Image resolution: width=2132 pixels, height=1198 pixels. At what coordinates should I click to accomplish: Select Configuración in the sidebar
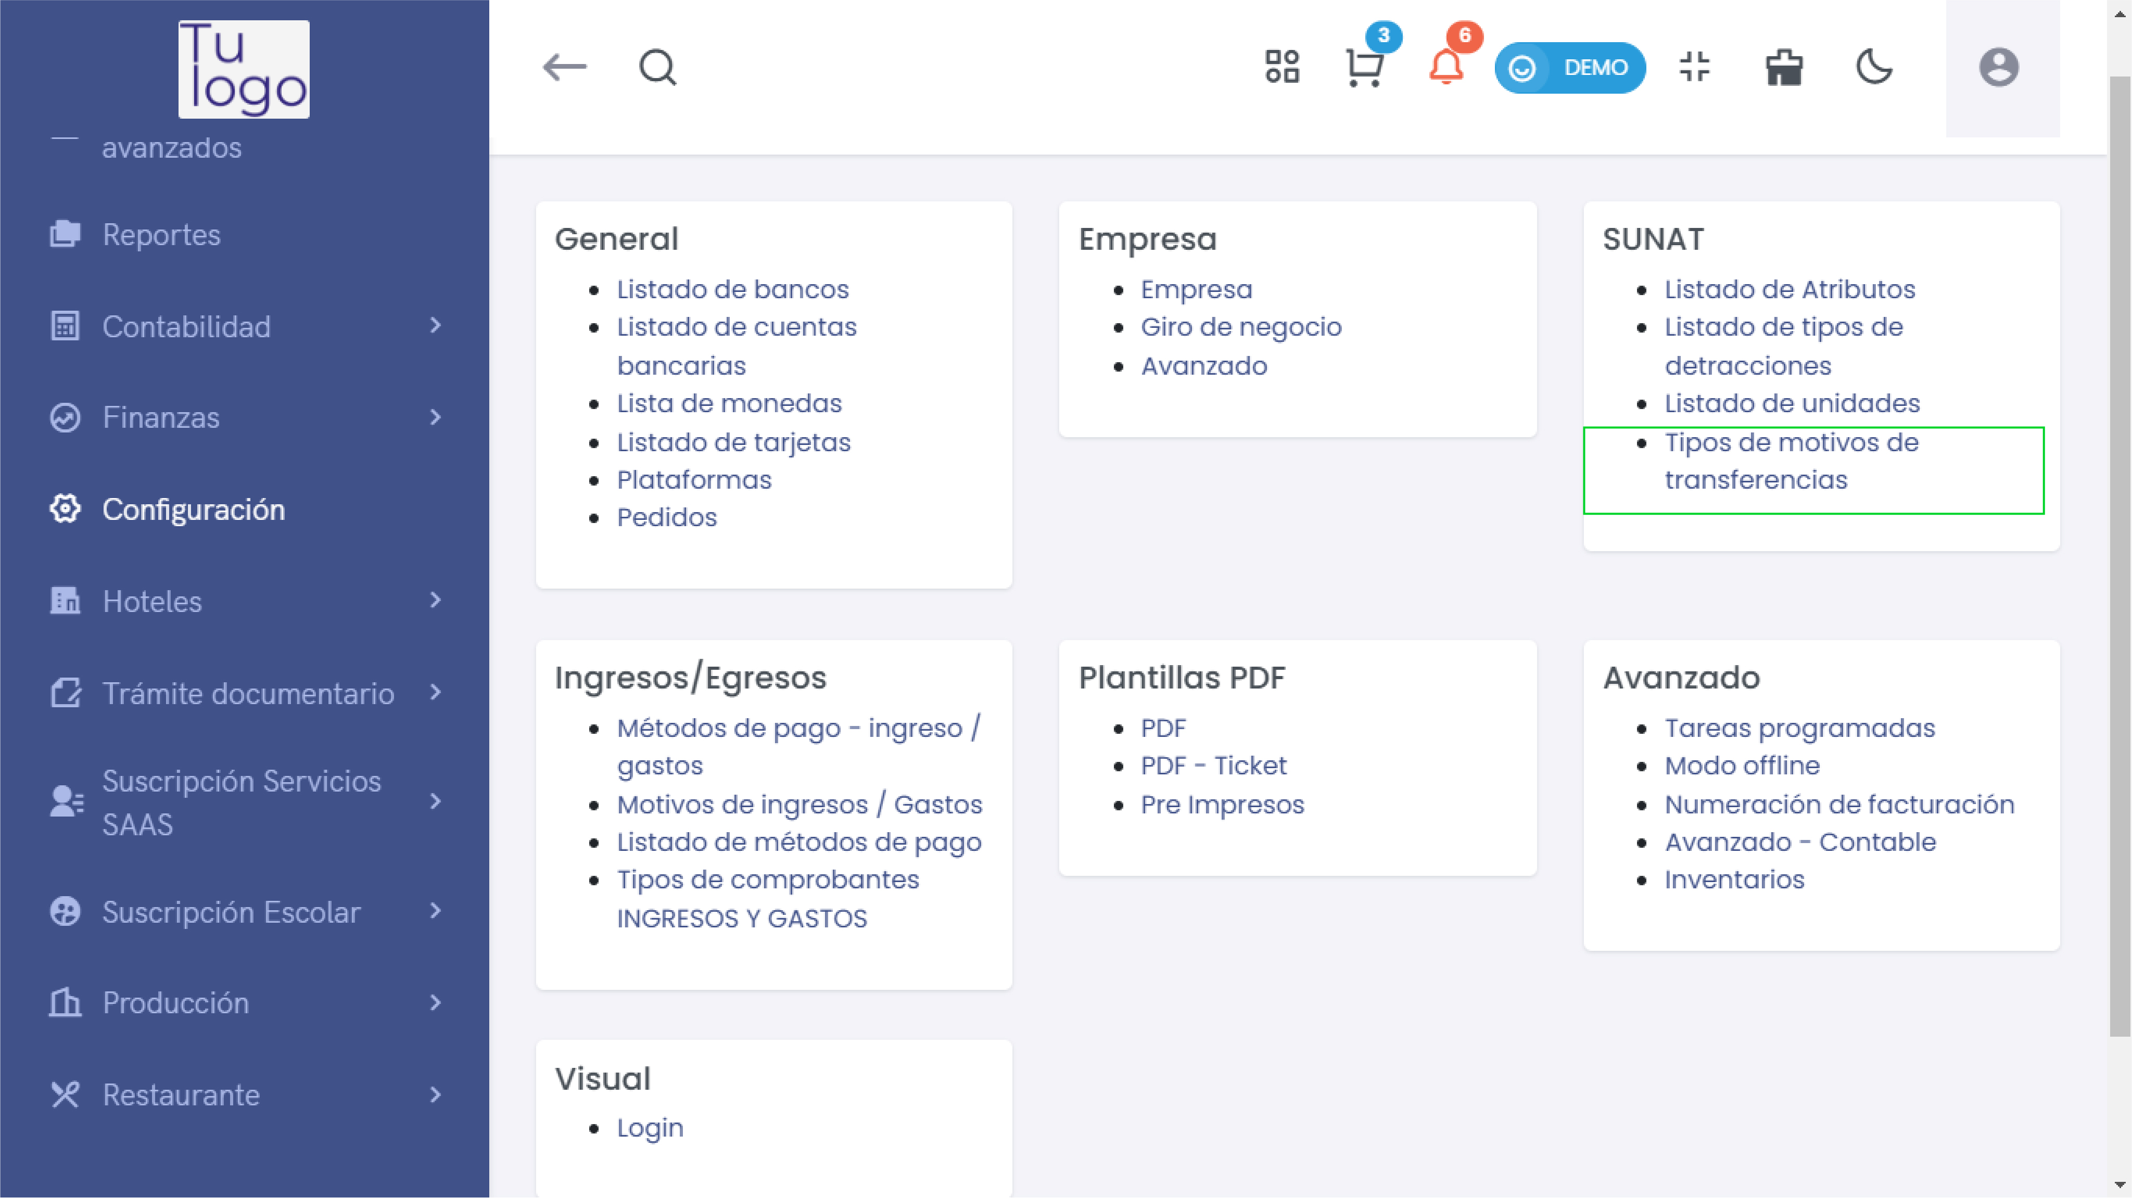(x=193, y=509)
